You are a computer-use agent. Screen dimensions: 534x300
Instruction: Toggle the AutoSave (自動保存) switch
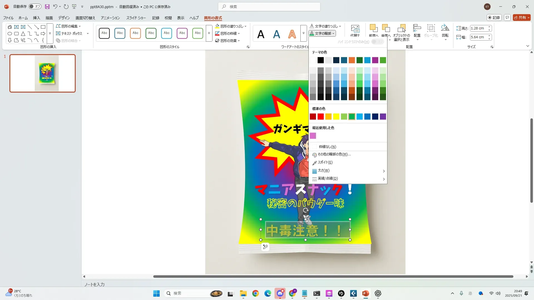[x=35, y=7]
